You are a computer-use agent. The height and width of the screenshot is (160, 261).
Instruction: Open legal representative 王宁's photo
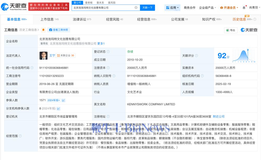pyautogui.click(x=43, y=56)
